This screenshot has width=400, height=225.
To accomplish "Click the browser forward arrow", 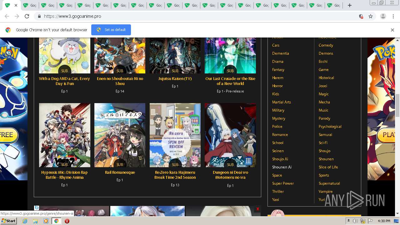I will (17, 16).
